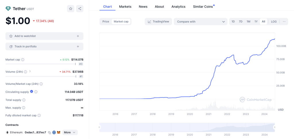The height and width of the screenshot is (139, 294).
Task: Open the News tab
Action: tap(143, 7)
